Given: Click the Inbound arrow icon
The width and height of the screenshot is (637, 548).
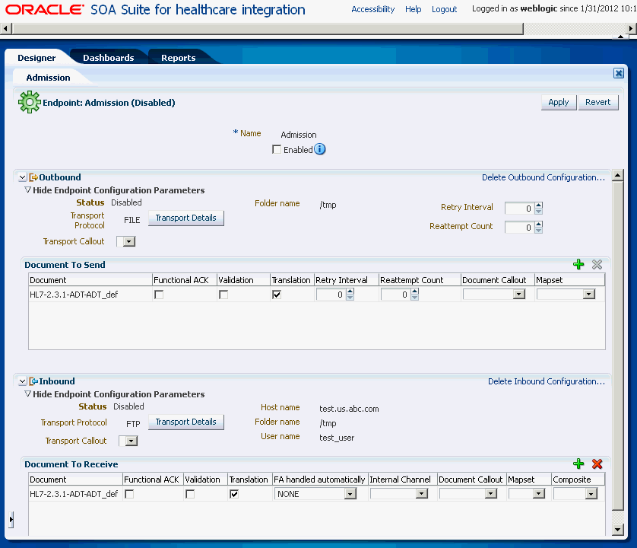Looking at the screenshot, I should click(x=33, y=381).
